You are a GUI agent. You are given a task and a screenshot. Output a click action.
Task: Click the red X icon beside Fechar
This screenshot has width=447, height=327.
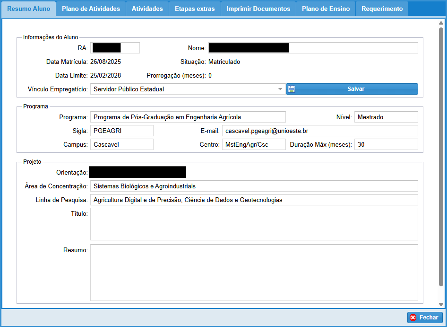click(413, 318)
